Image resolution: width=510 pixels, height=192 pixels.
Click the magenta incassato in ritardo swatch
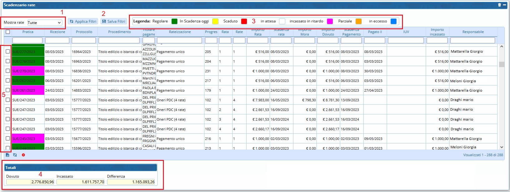point(330,21)
